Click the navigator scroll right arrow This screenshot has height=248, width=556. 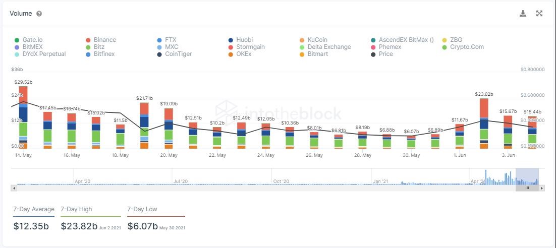coord(542,188)
